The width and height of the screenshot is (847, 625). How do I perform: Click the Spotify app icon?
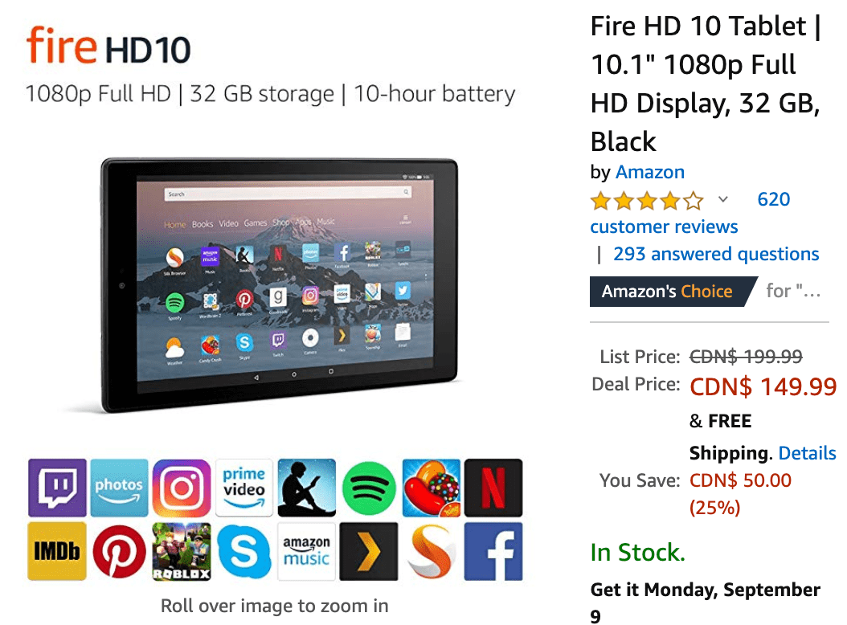(369, 488)
